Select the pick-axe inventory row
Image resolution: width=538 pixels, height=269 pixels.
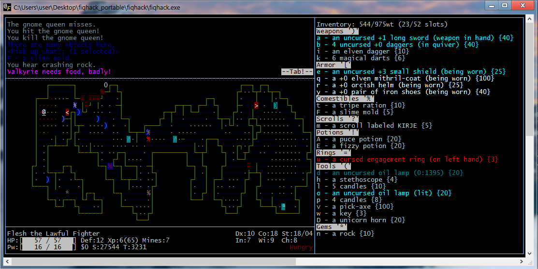coord(355,207)
